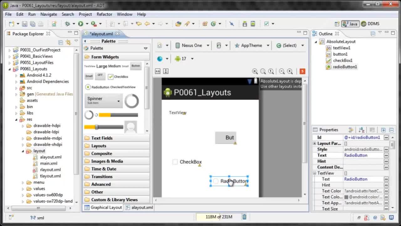The width and height of the screenshot is (401, 226).
Task: Open the (Select) activity dropdown
Action: pyautogui.click(x=290, y=46)
